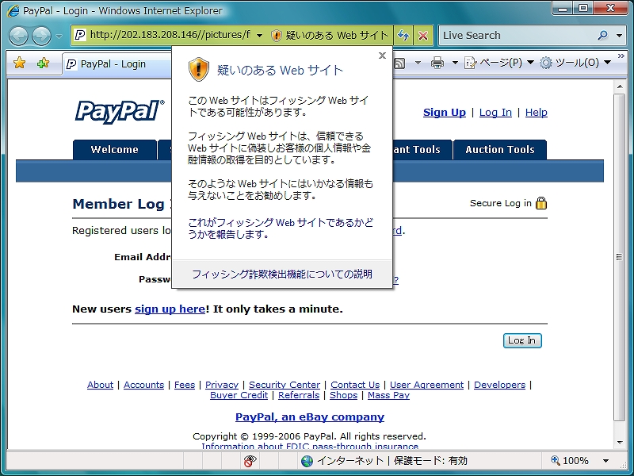Click the RSS feeds icon
Viewport: 634px width, 476px height.
tap(400, 63)
